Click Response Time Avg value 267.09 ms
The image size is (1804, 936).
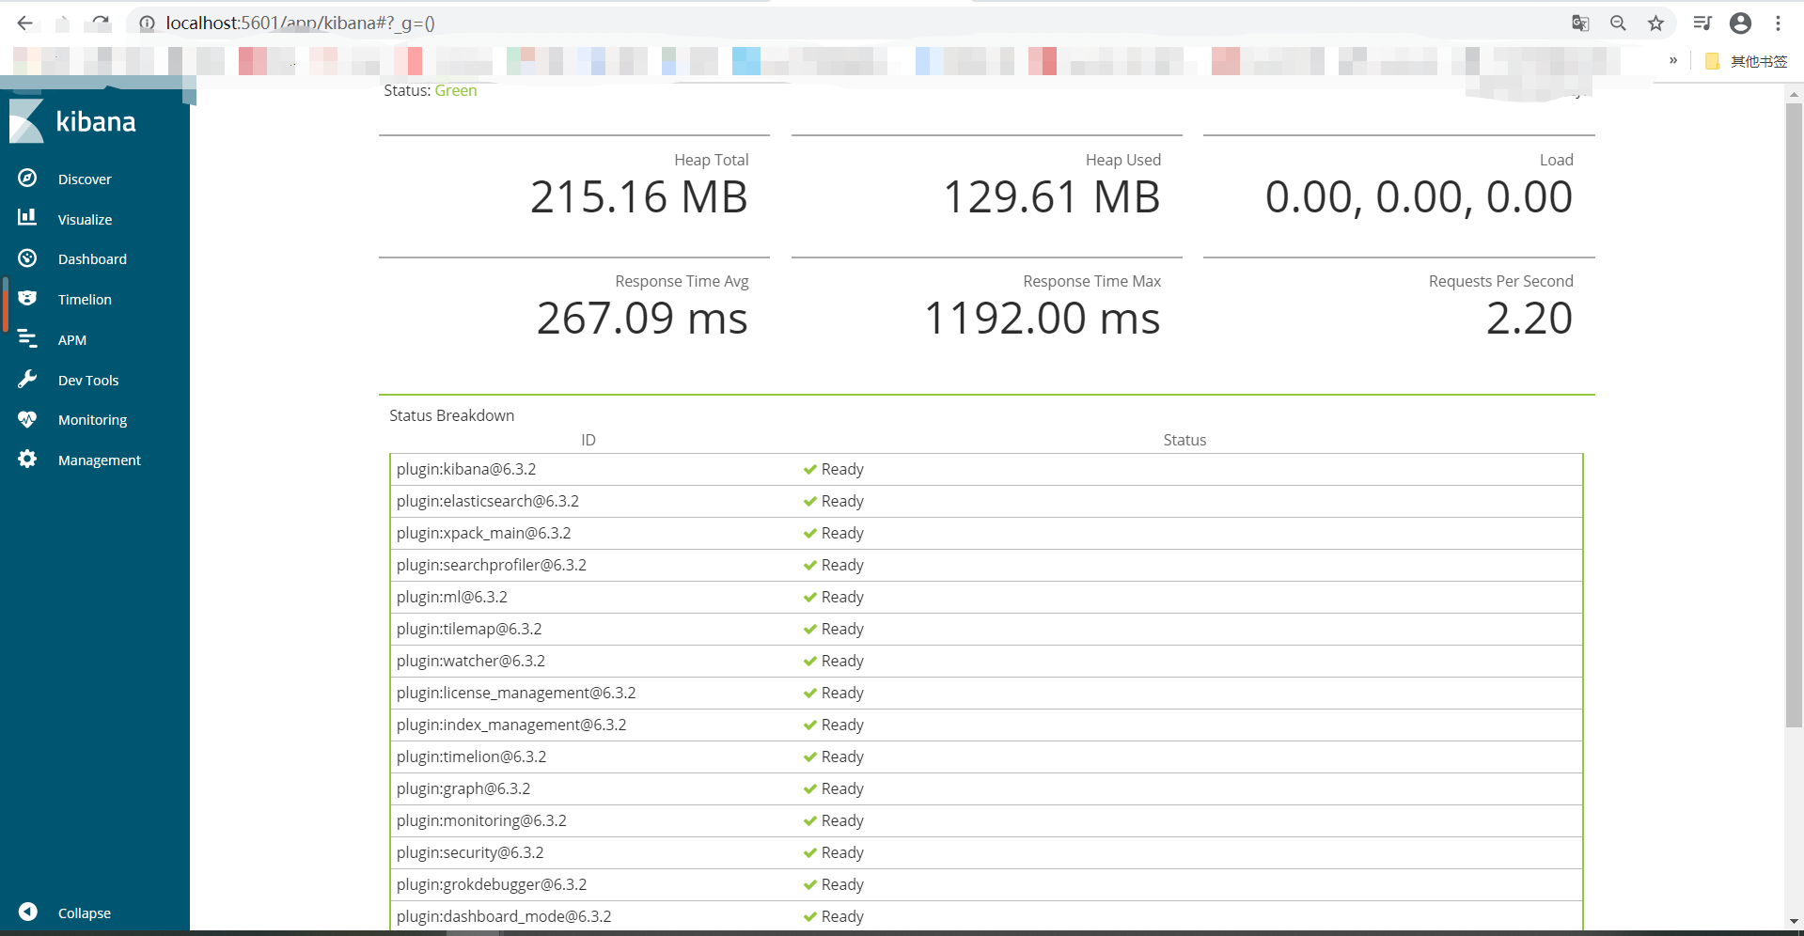tap(642, 319)
